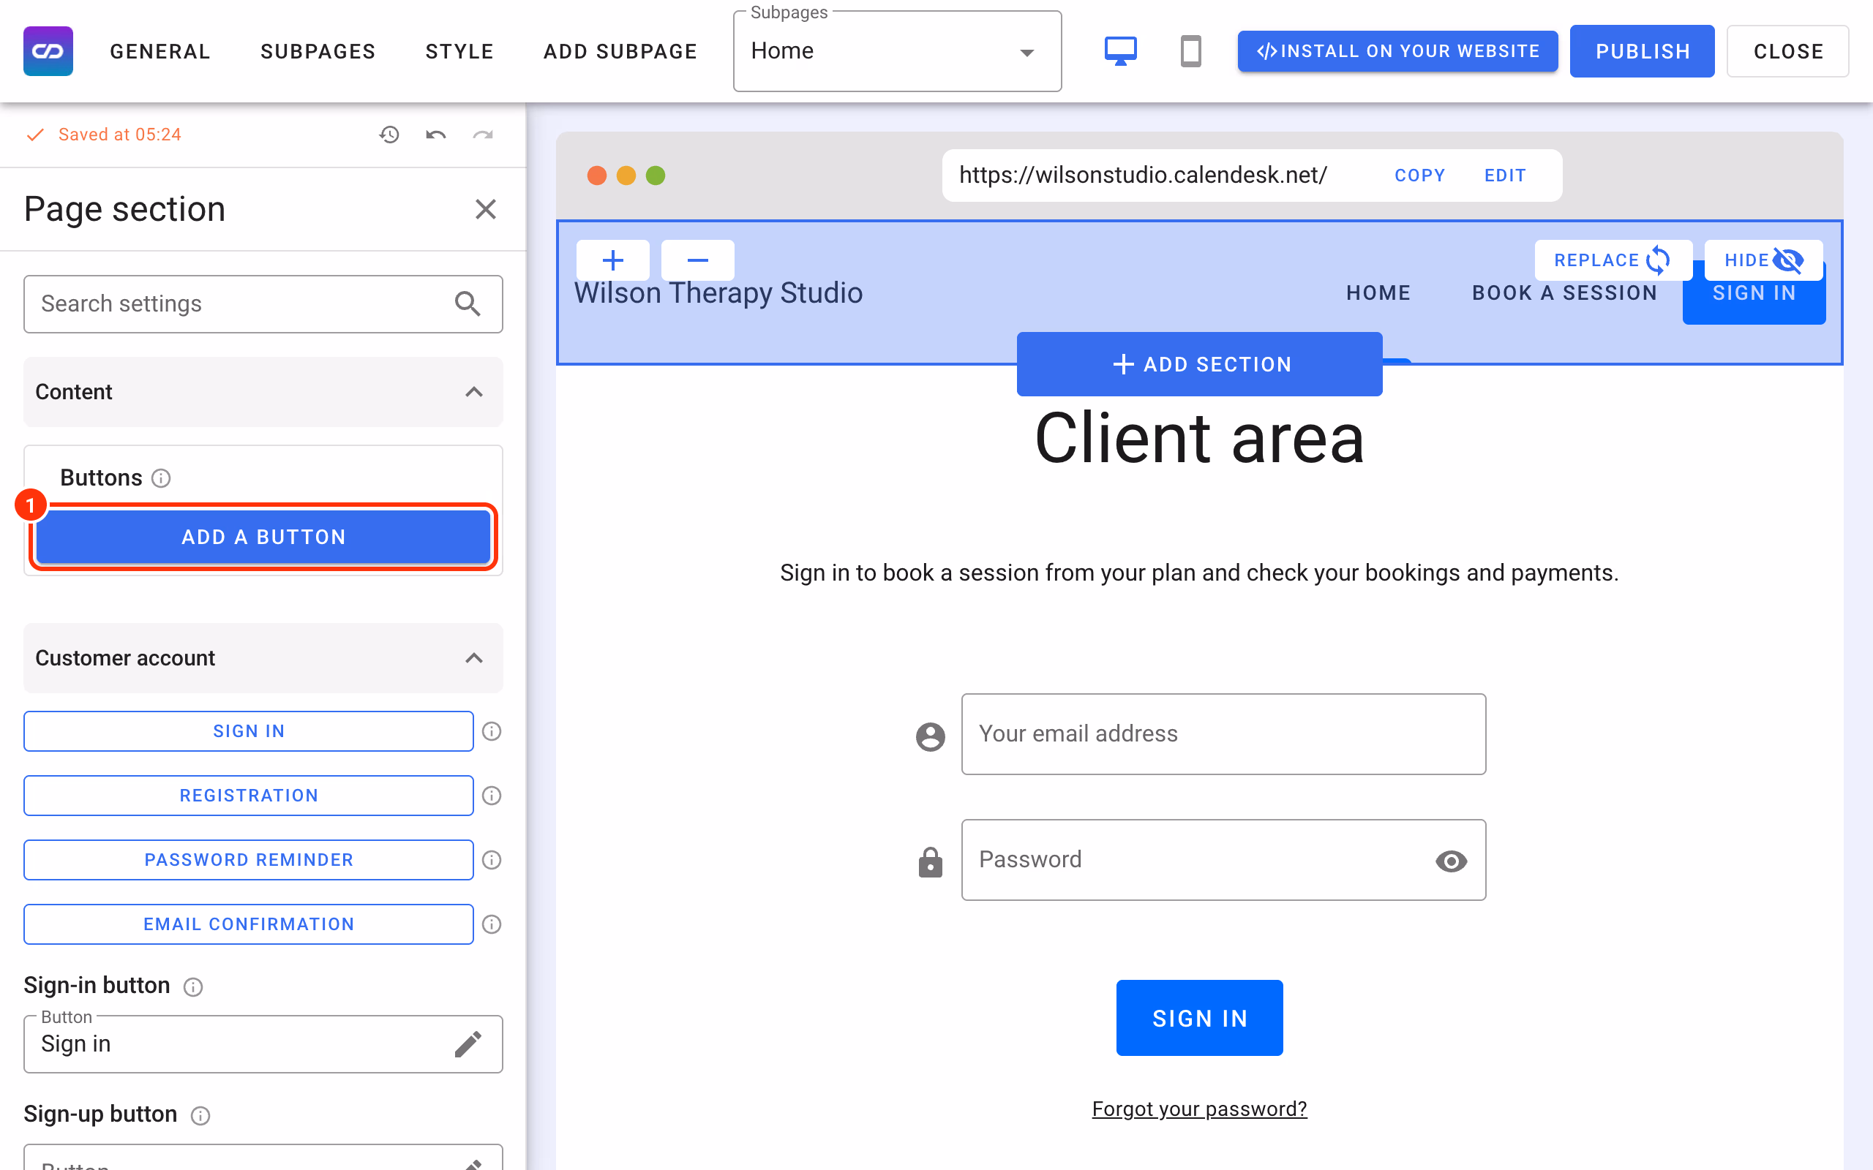Screen dimensions: 1873x1170
Task: Show info icon next to Password reminder
Action: pos(492,860)
